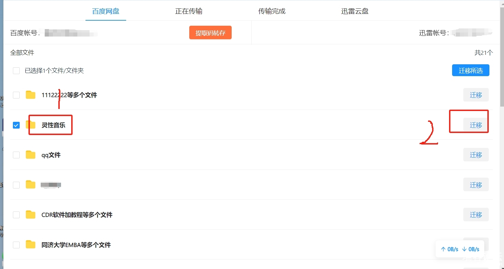Click the upload/download speed indicator

(460, 249)
